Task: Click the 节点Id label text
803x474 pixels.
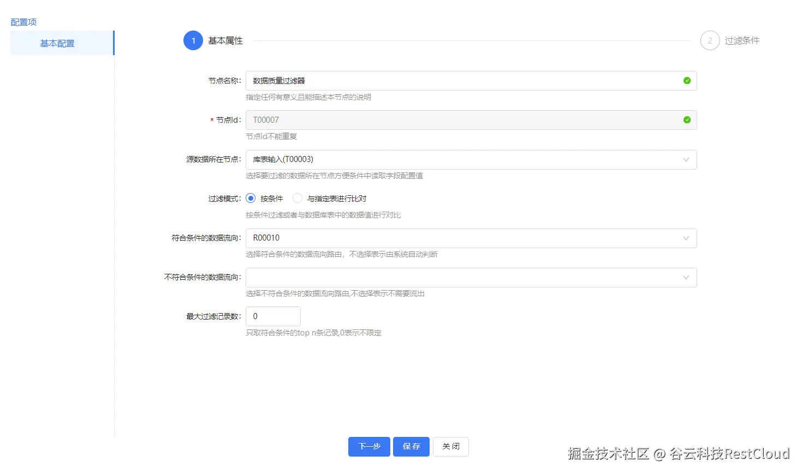Action: tap(228, 120)
